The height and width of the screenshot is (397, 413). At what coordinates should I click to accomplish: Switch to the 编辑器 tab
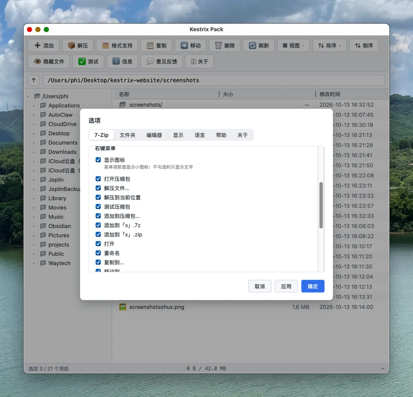(154, 135)
